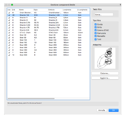The height and width of the screenshot is (117, 125).
Task: Click the Colonne... button
Action: 105,73
